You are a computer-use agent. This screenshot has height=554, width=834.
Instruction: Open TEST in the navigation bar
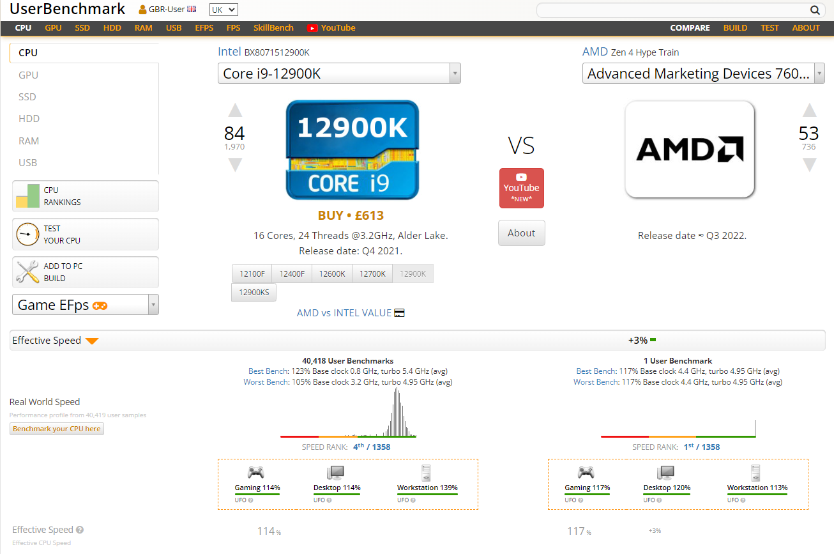770,28
